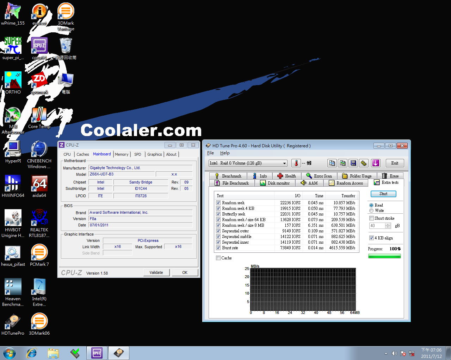The height and width of the screenshot is (360, 451).
Task: Expand the Intel Raid 0 Volume drive dropdown
Action: coord(285,163)
